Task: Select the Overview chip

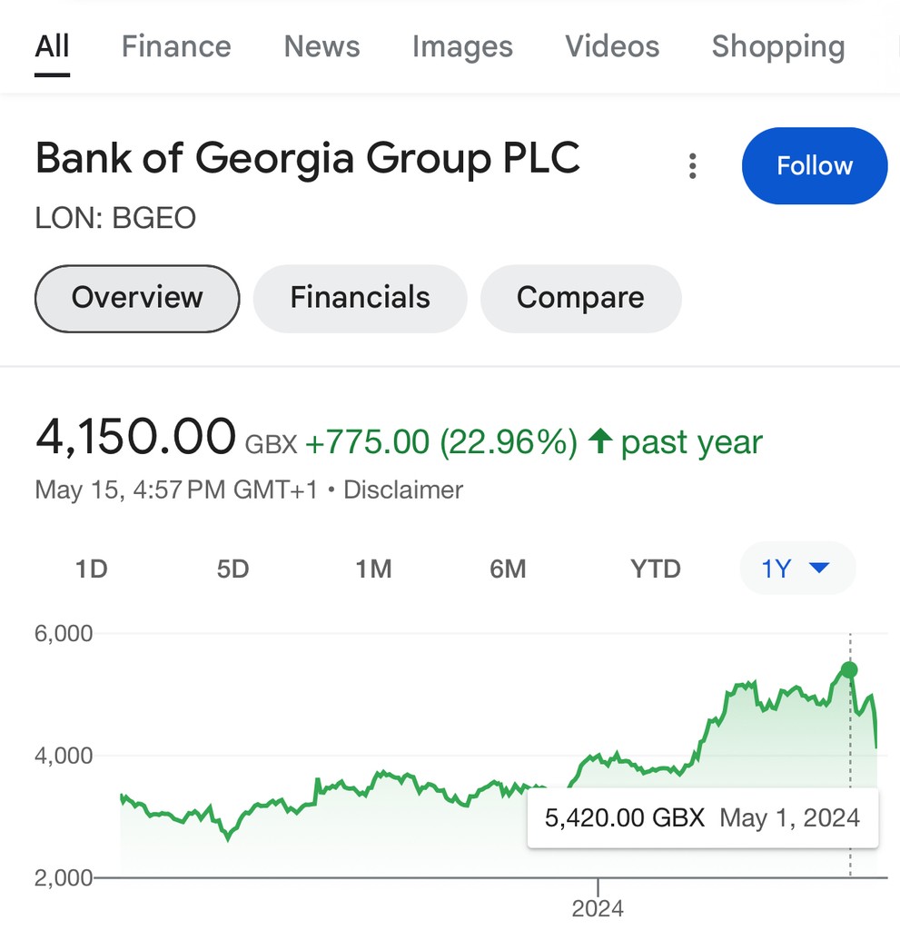Action: click(x=137, y=298)
